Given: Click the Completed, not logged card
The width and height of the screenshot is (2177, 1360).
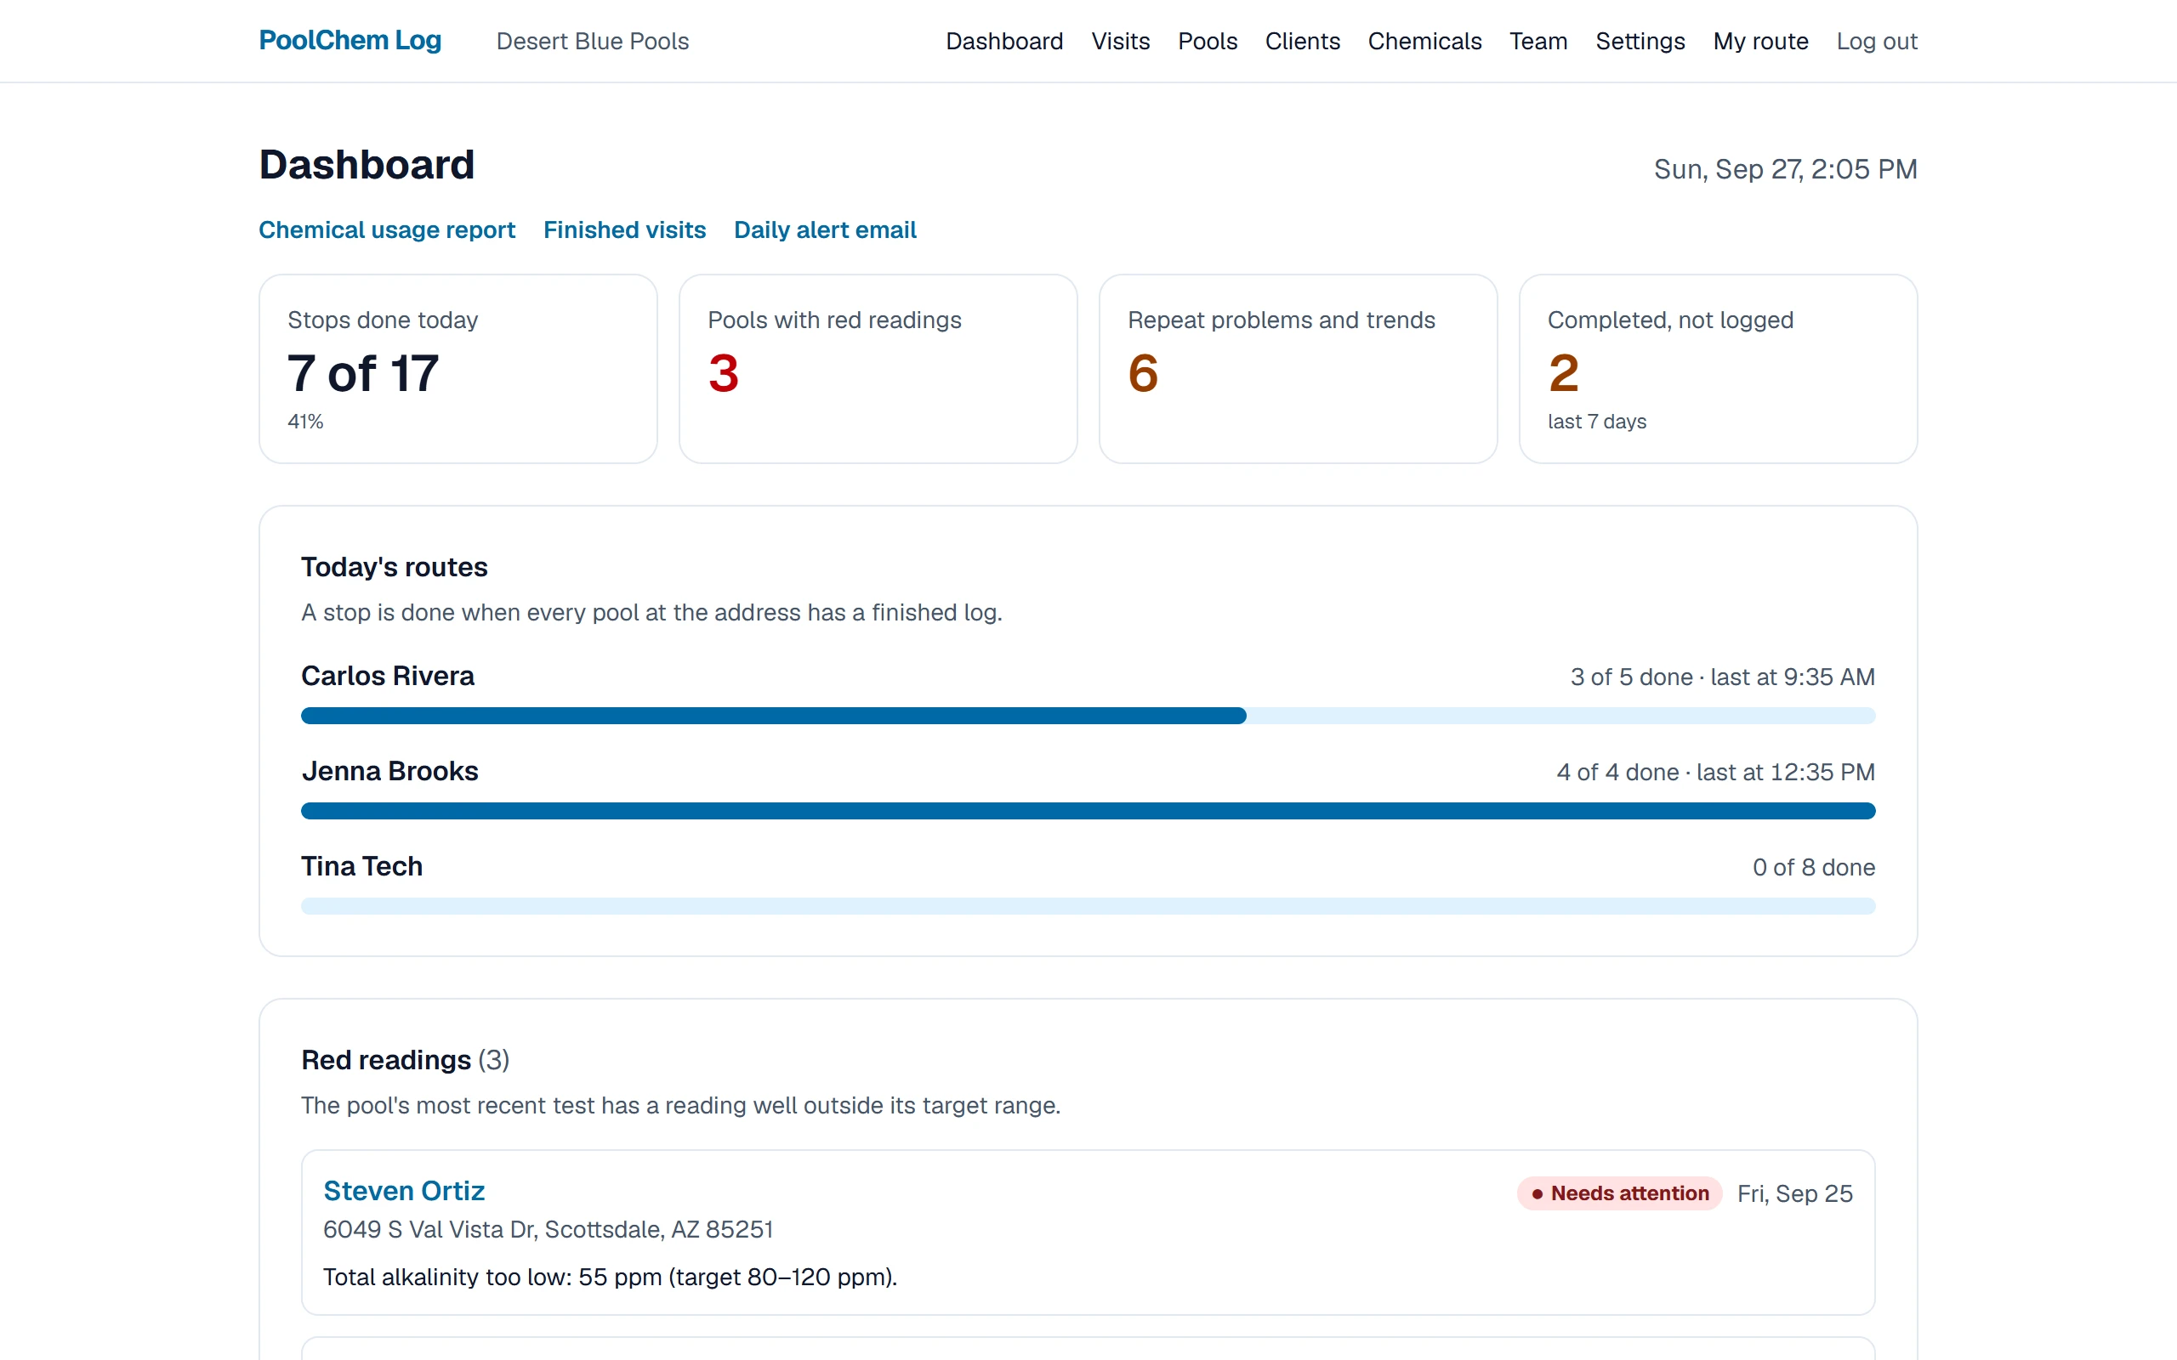Looking at the screenshot, I should [x=1718, y=369].
